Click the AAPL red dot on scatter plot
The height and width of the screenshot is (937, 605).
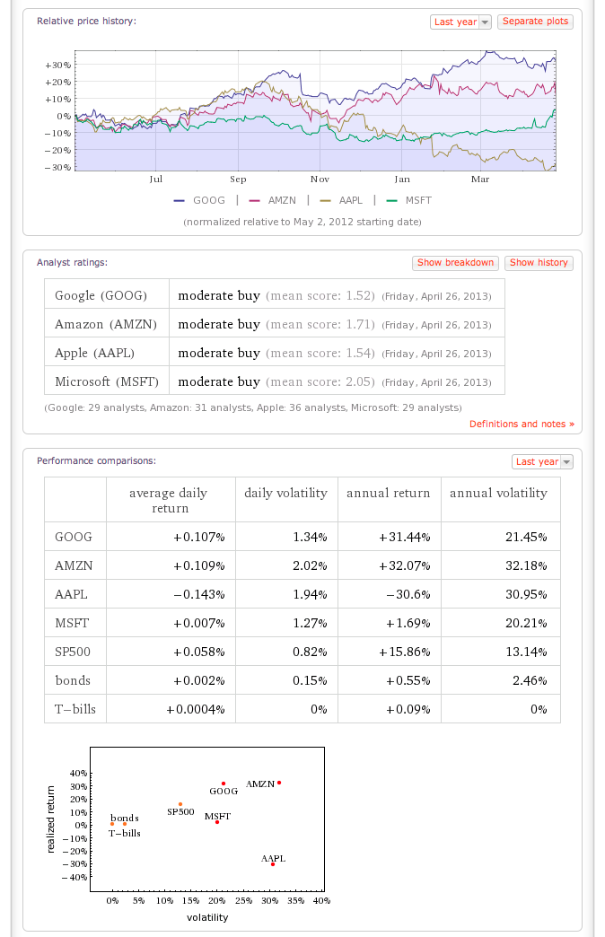272,864
